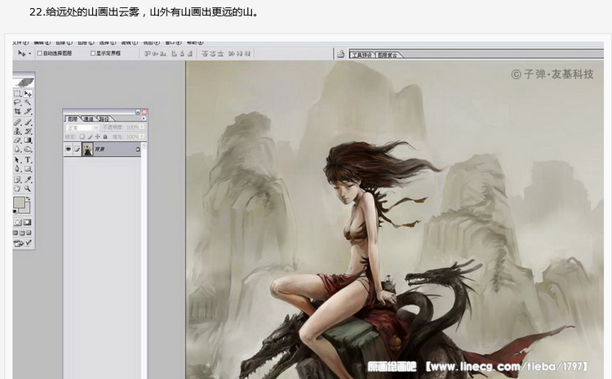Select the Move tool in the toolbox
This screenshot has height=379, width=612.
(28, 93)
